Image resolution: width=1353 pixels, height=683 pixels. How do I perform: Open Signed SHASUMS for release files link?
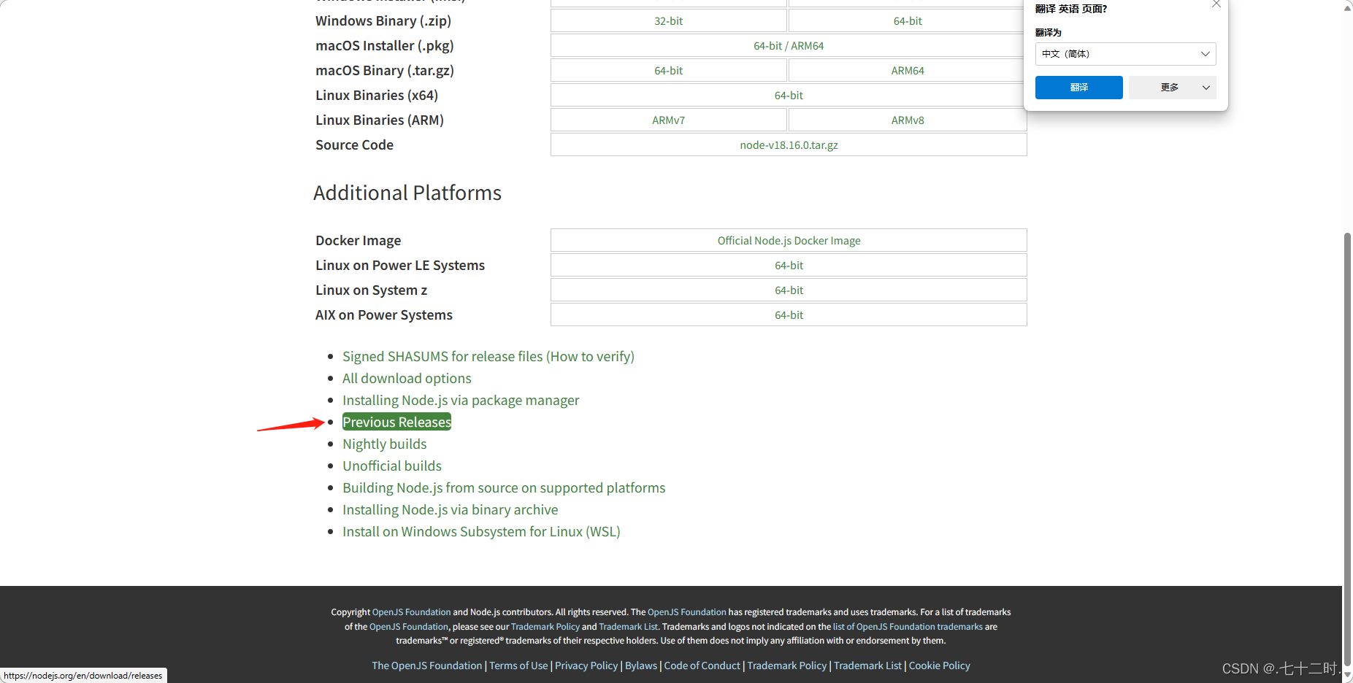point(442,357)
